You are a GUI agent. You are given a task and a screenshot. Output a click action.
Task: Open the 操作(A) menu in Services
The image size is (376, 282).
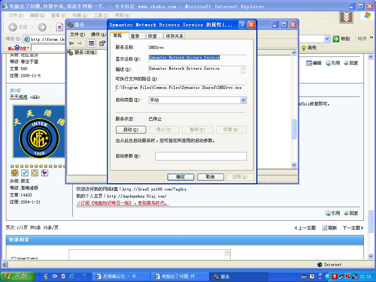tap(98, 35)
